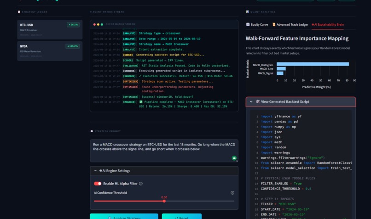Click the Walk-Forward Feature Importance Mapping heading
Image resolution: width=371 pixels, height=219 pixels.
[x=297, y=39]
